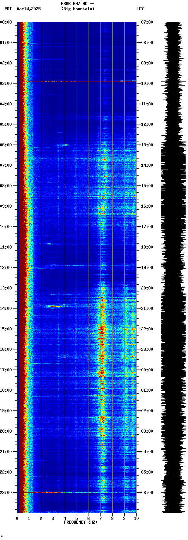Click the black seismogram waveform trace
This screenshot has width=188, height=540.
[173, 267]
